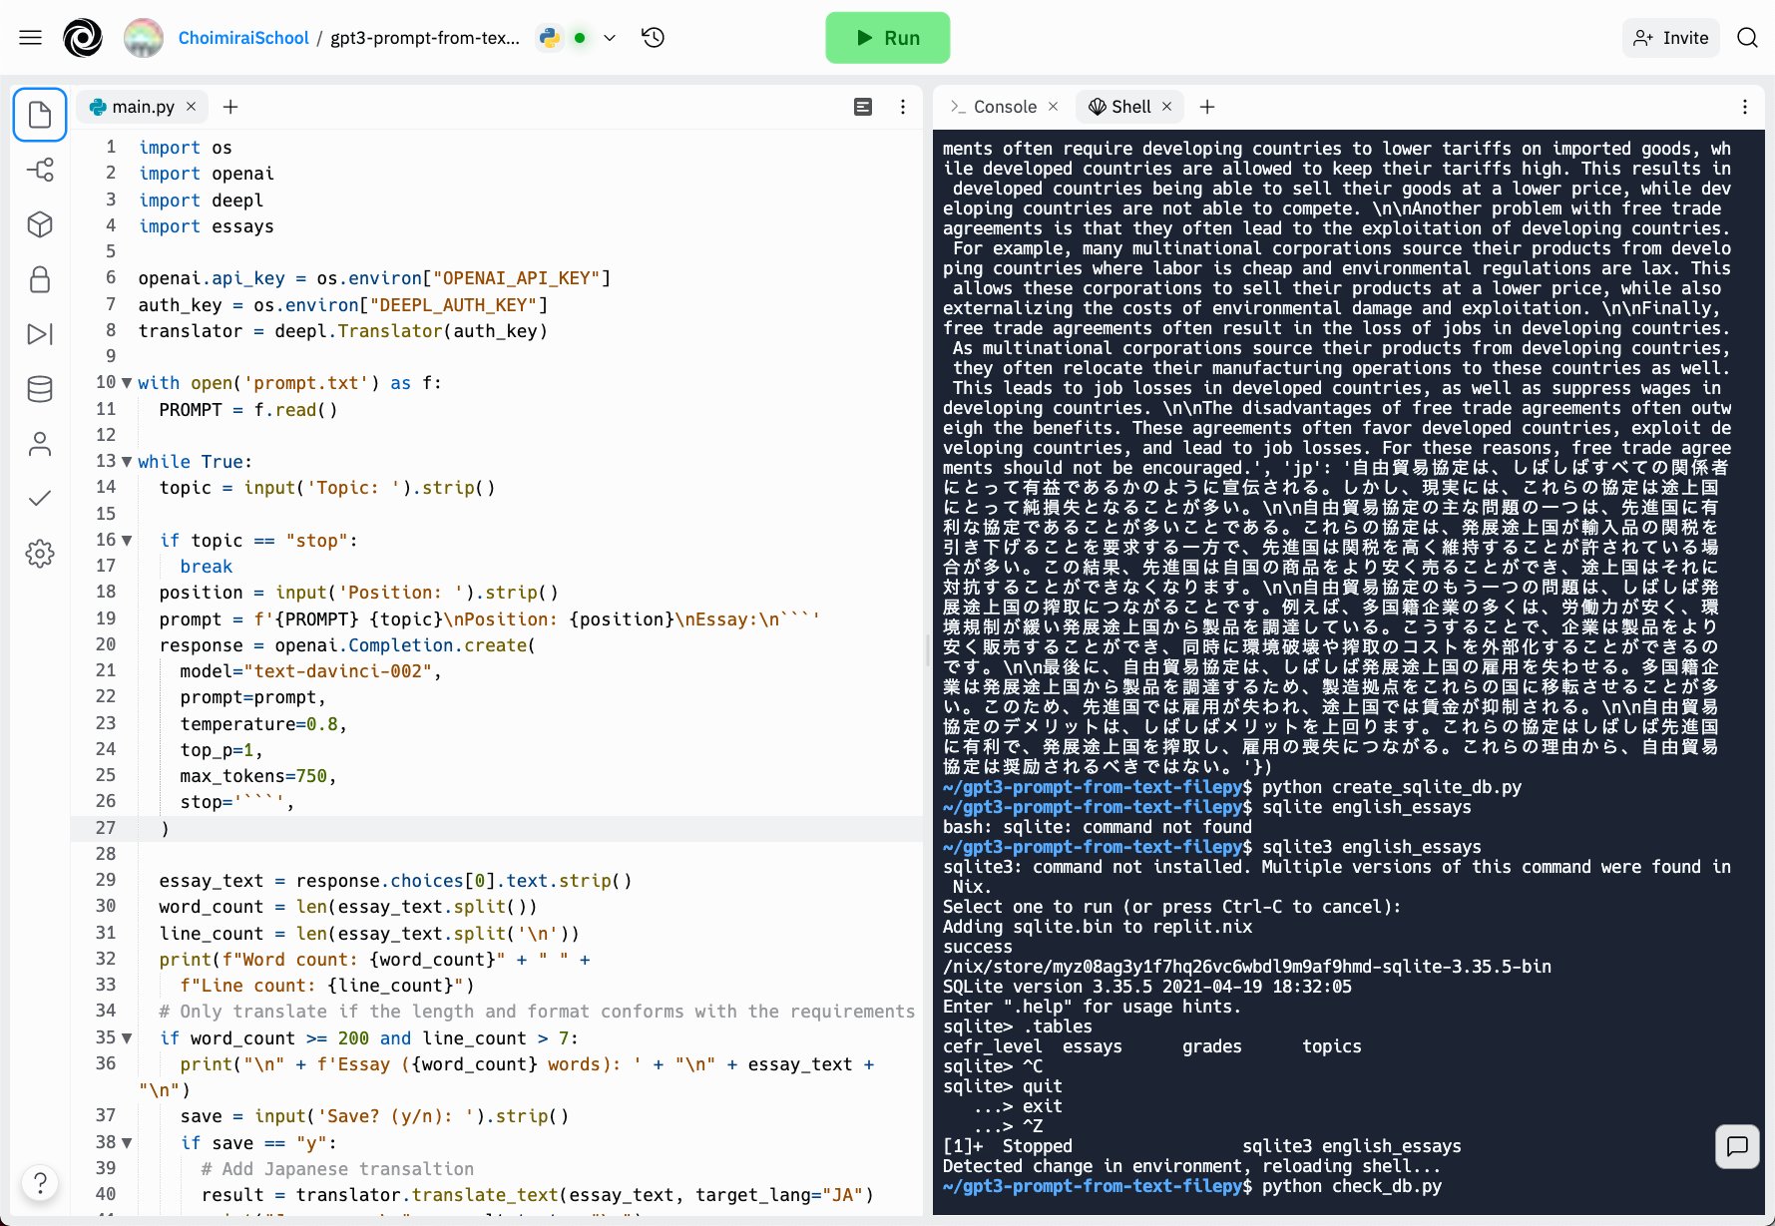Open the repl history clock icon
This screenshot has width=1775, height=1226.
click(x=654, y=38)
